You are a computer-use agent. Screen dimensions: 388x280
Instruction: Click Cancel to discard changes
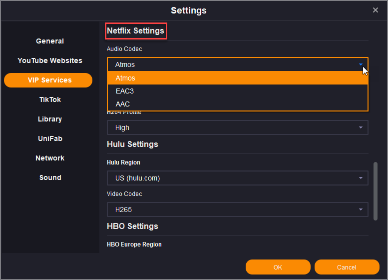click(347, 267)
